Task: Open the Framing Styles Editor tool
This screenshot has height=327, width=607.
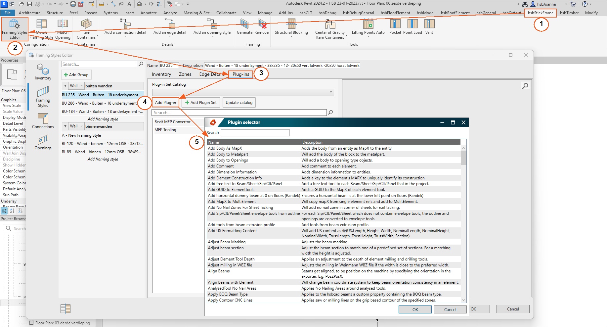Action: tap(15, 29)
